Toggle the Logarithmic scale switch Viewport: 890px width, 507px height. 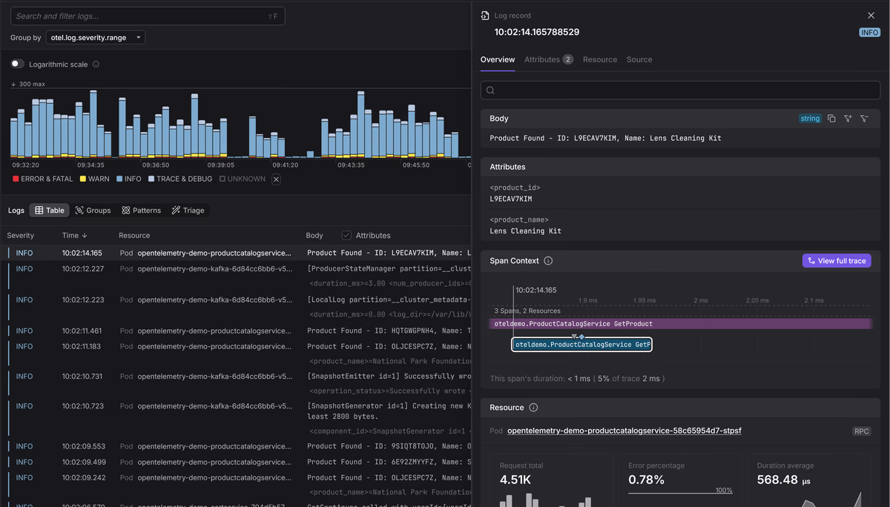[x=17, y=64]
